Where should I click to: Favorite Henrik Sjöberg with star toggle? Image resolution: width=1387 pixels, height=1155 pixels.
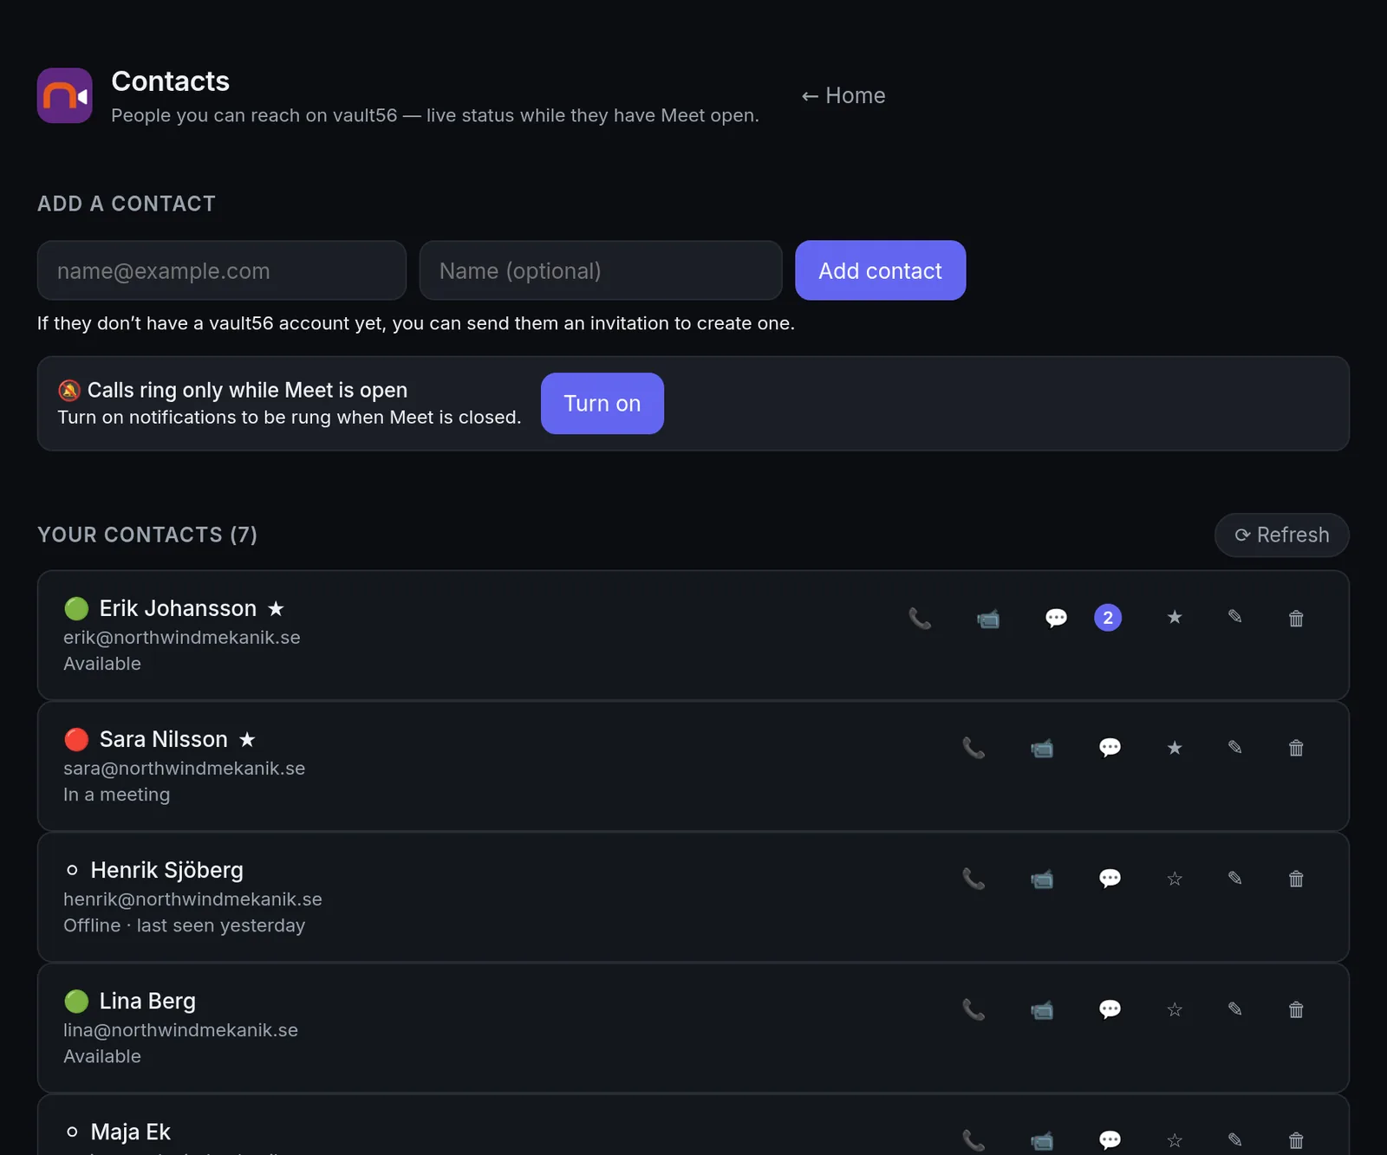coord(1175,879)
